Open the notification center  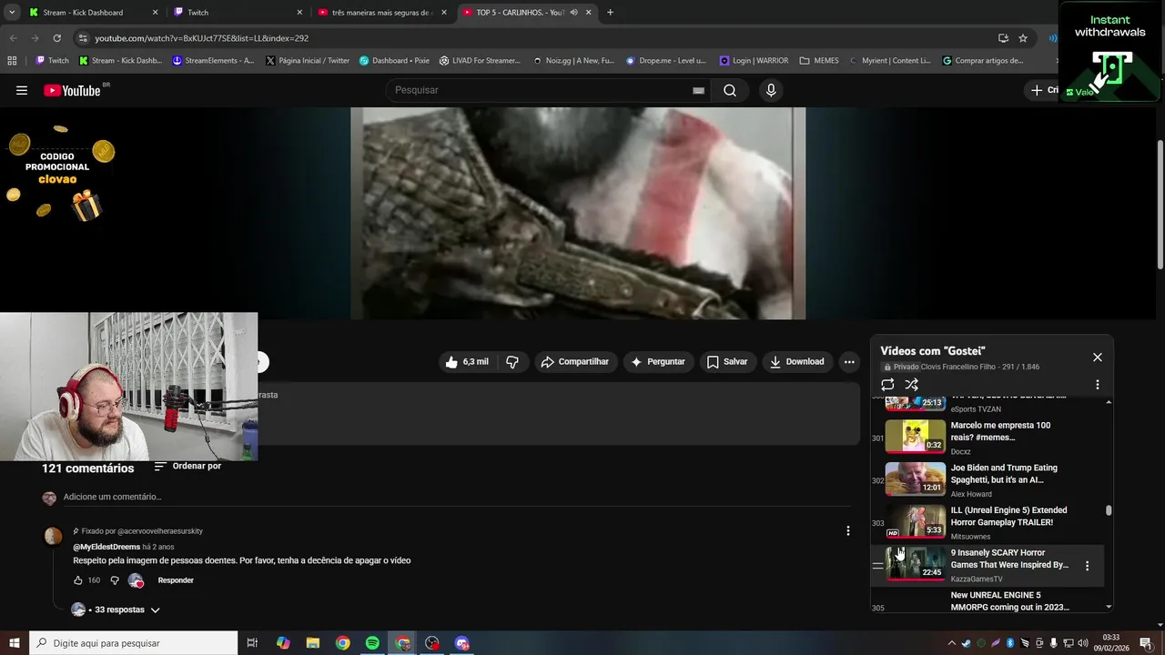[x=1146, y=643]
